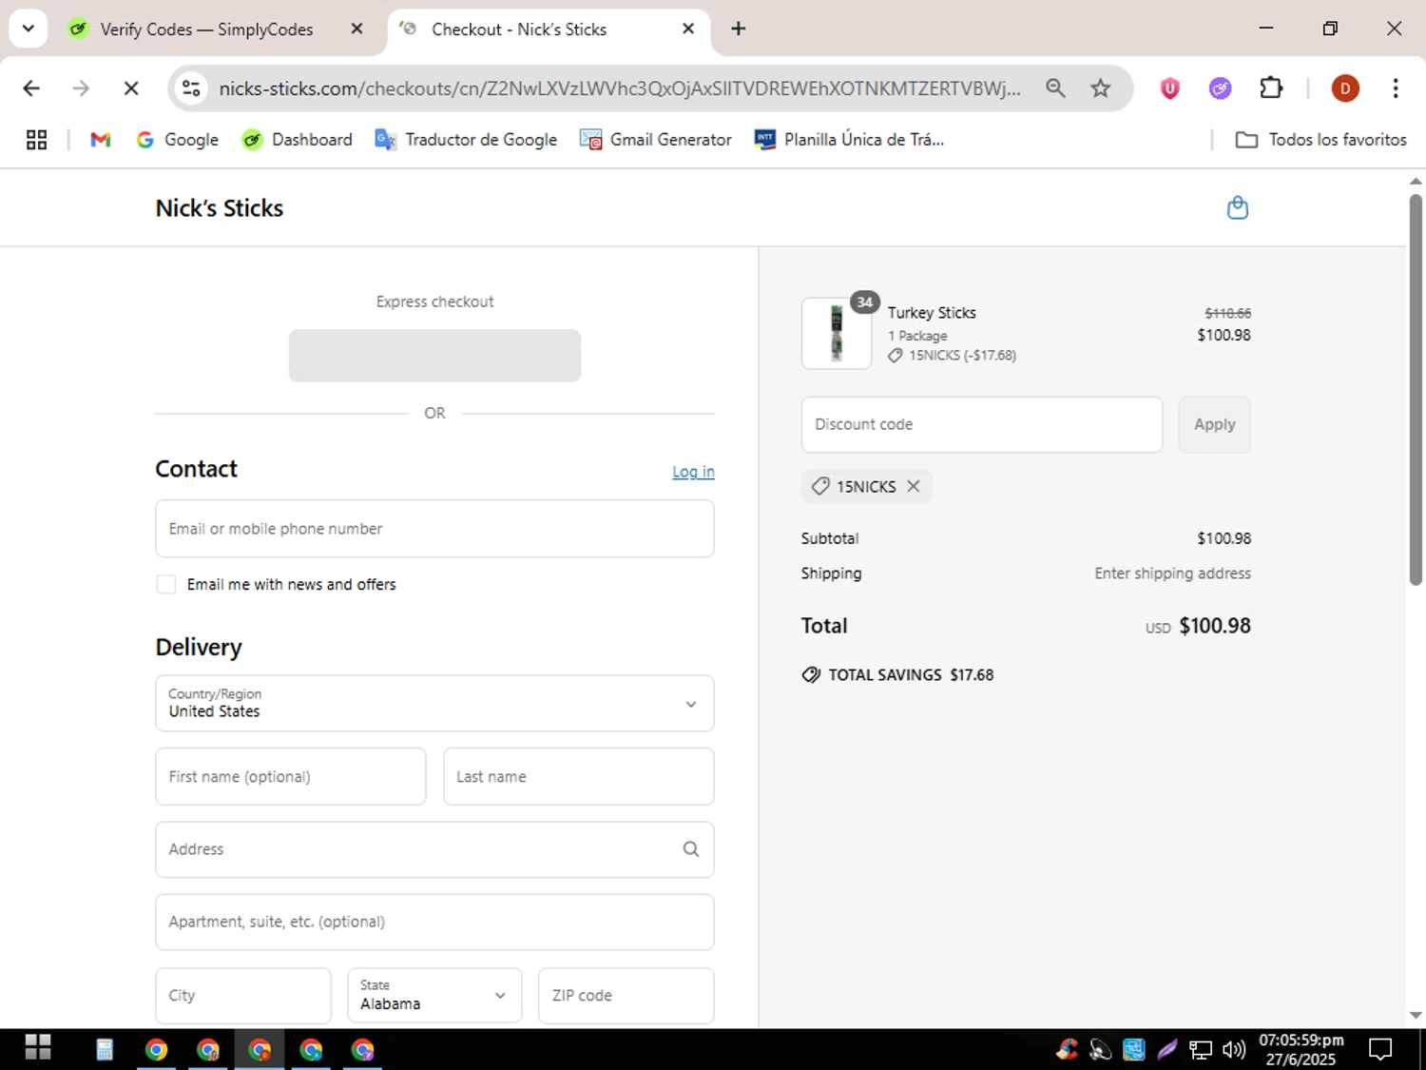
Task: Switch to Verify Codes — SimplyCodes tab
Action: 206,29
